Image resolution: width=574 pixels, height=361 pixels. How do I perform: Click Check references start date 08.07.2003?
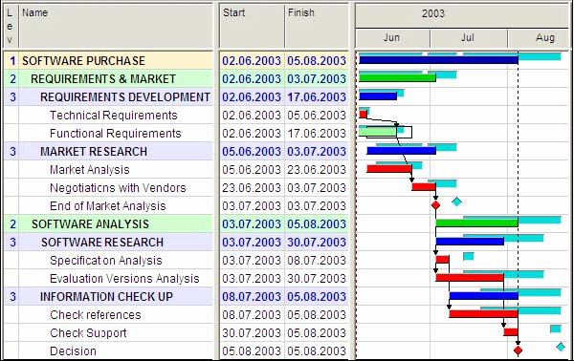click(x=252, y=315)
